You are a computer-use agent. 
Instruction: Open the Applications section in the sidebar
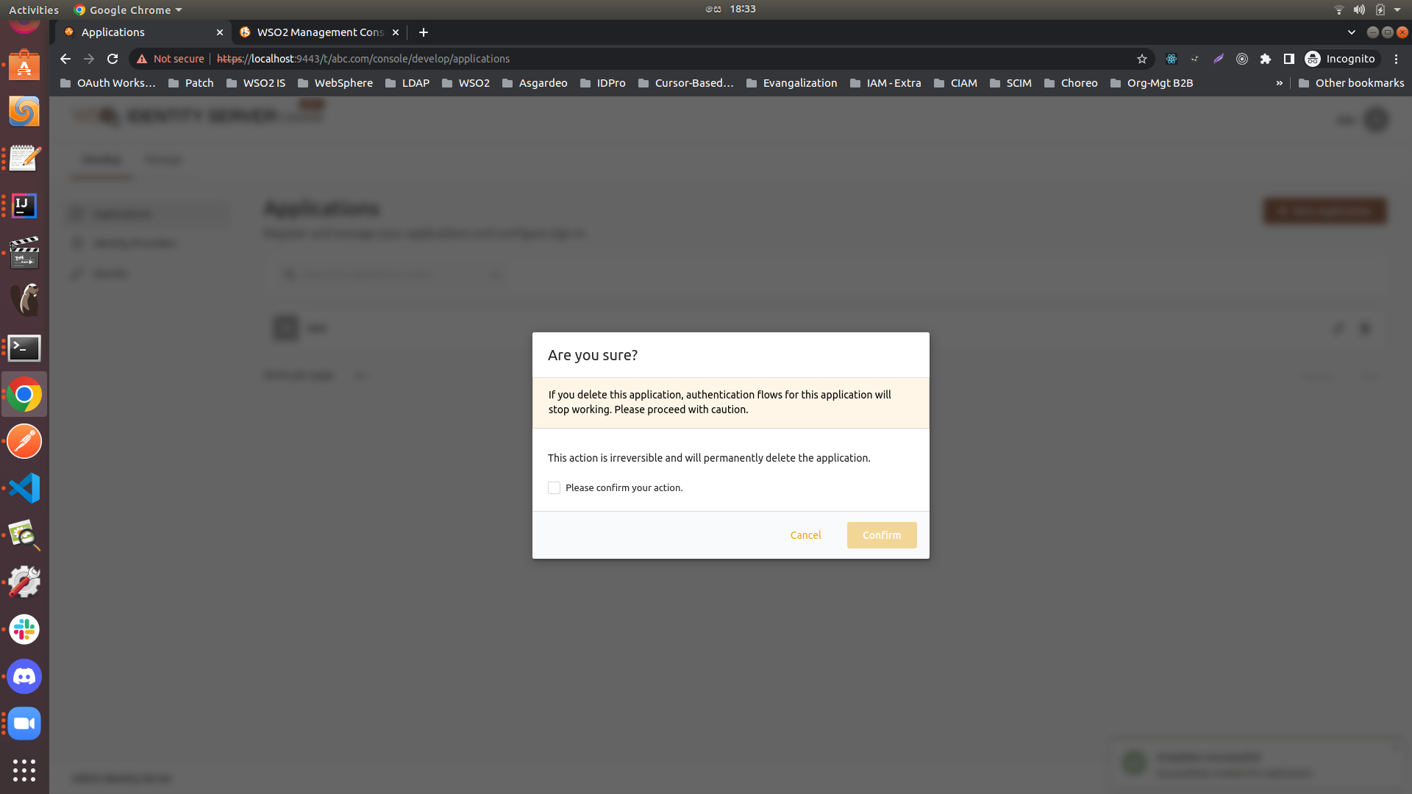(x=122, y=213)
